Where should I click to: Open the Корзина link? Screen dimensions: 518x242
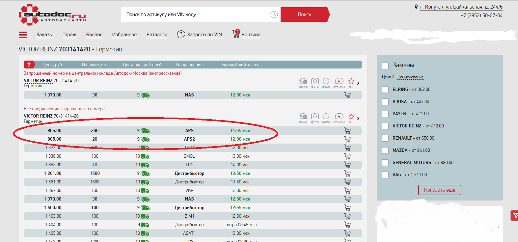[x=251, y=35]
